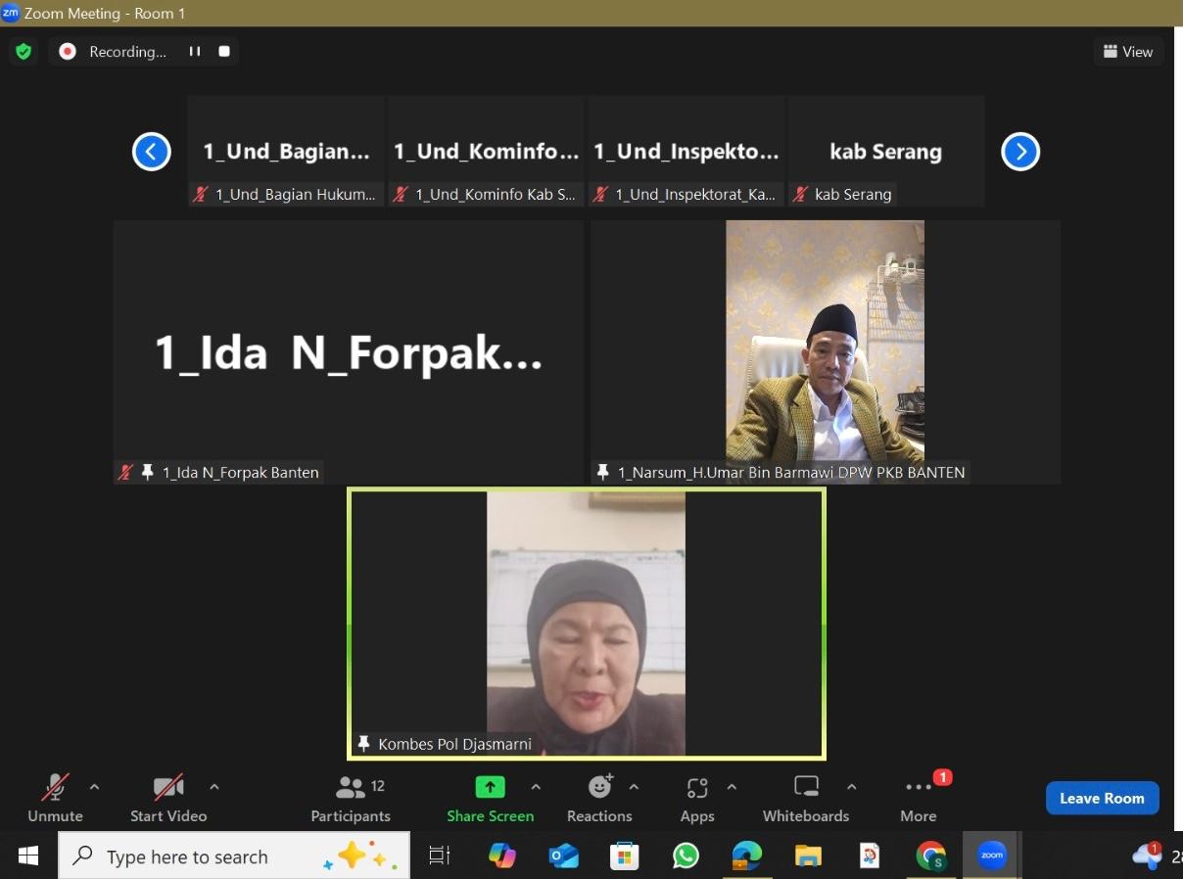Click the green encryption shield icon
The width and height of the screenshot is (1183, 879).
tap(24, 52)
